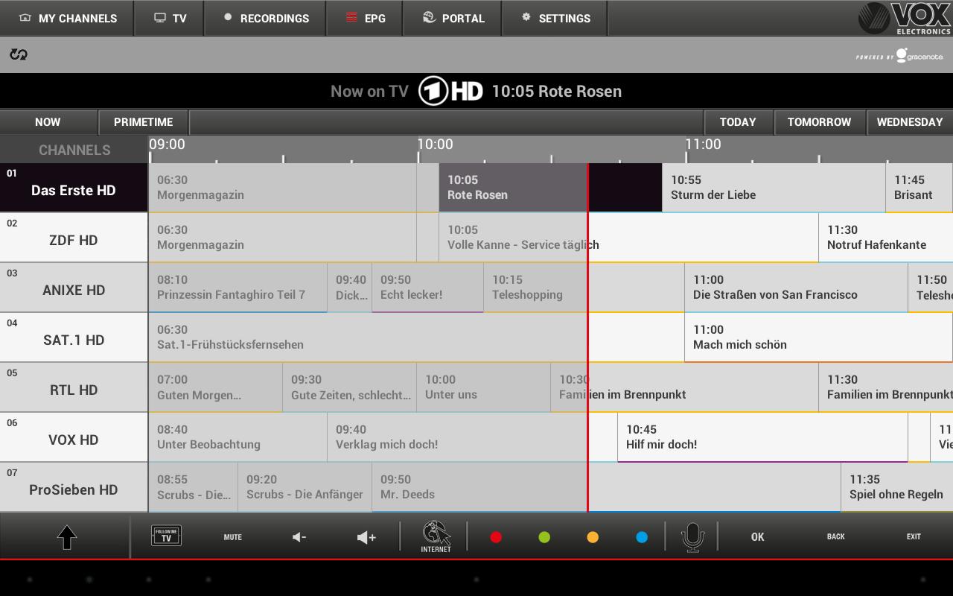The height and width of the screenshot is (596, 953).
Task: Open Die Straßen von San Francisco
Action: [x=796, y=288]
